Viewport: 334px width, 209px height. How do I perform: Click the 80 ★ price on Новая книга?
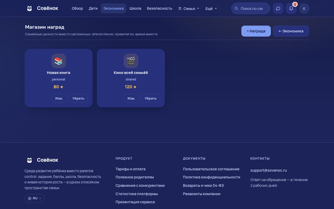pyautogui.click(x=58, y=87)
